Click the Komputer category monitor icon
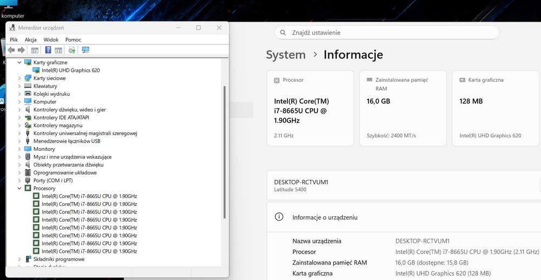541x280 pixels. (28, 102)
